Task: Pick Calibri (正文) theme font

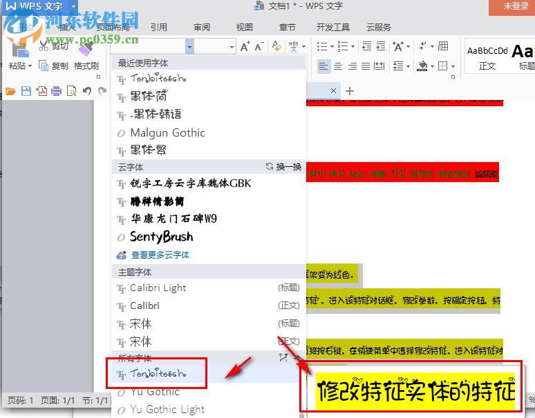Action: [x=209, y=306]
